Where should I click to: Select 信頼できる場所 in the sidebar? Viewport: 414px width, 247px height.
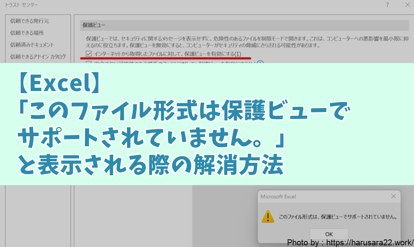click(27, 33)
